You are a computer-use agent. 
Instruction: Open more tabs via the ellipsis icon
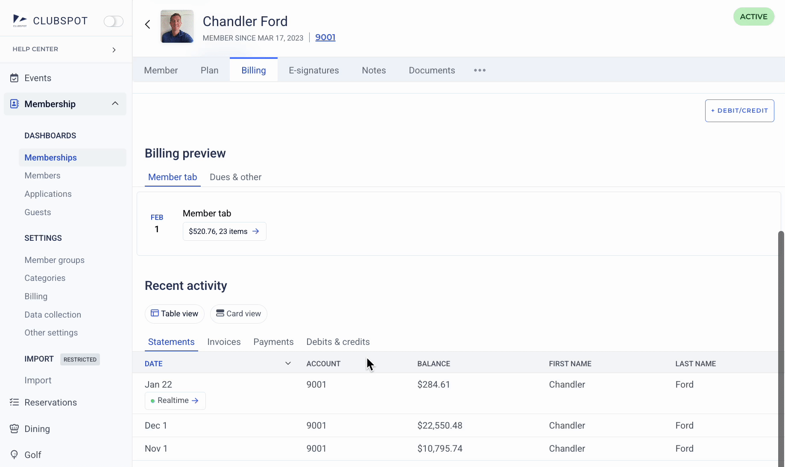480,70
